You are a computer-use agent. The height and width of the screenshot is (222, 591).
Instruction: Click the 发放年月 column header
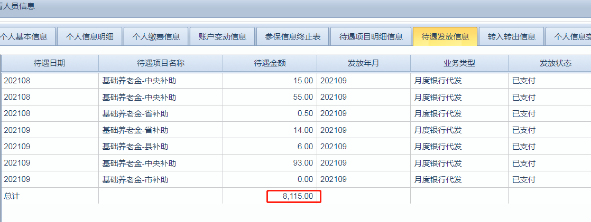coord(363,63)
